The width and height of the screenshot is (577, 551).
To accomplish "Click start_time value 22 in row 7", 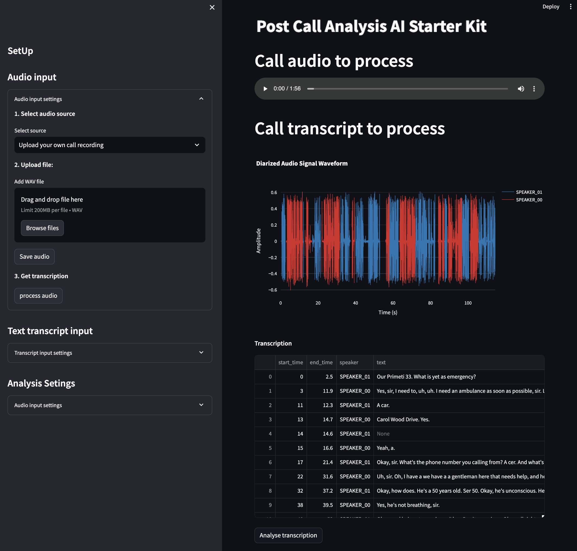I will click(291, 477).
